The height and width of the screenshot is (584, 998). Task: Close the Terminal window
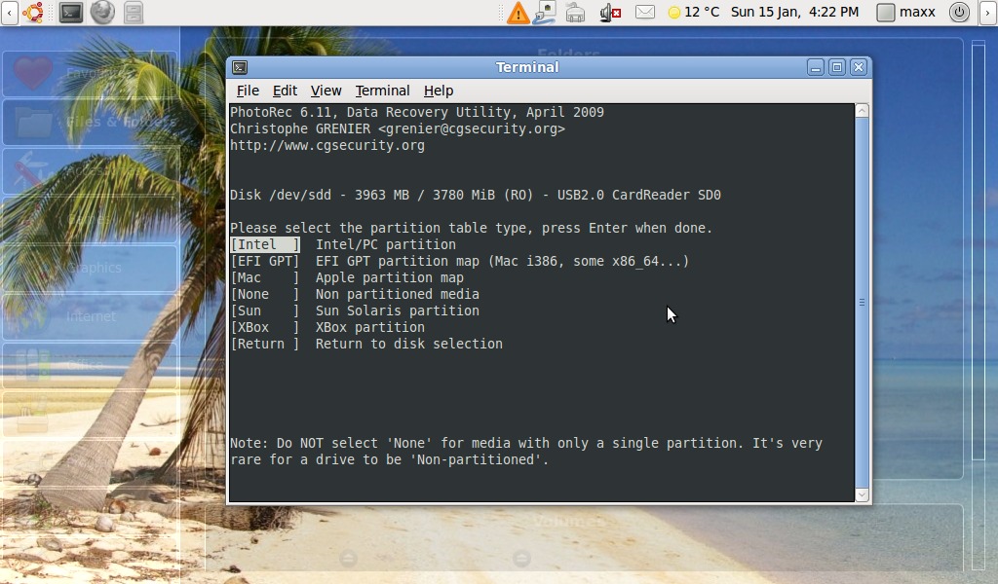[859, 67]
